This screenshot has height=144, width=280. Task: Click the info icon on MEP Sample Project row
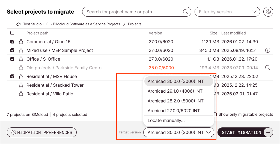point(267,51)
